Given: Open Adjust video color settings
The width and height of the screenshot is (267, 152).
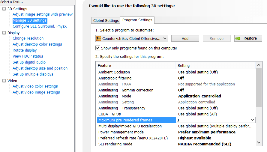Looking at the screenshot, I should pyautogui.click(x=35, y=86).
